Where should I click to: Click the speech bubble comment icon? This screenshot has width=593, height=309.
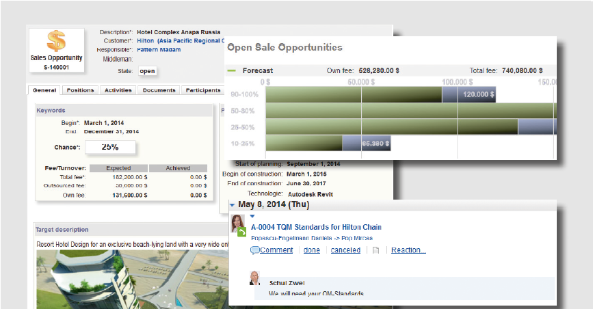[x=255, y=250]
